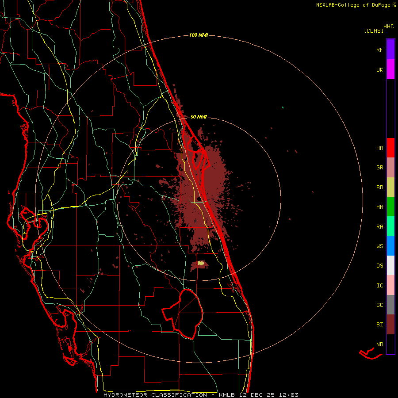The width and height of the screenshot is (398, 398).
Task: Click the IC legend label
Action: pos(379,286)
